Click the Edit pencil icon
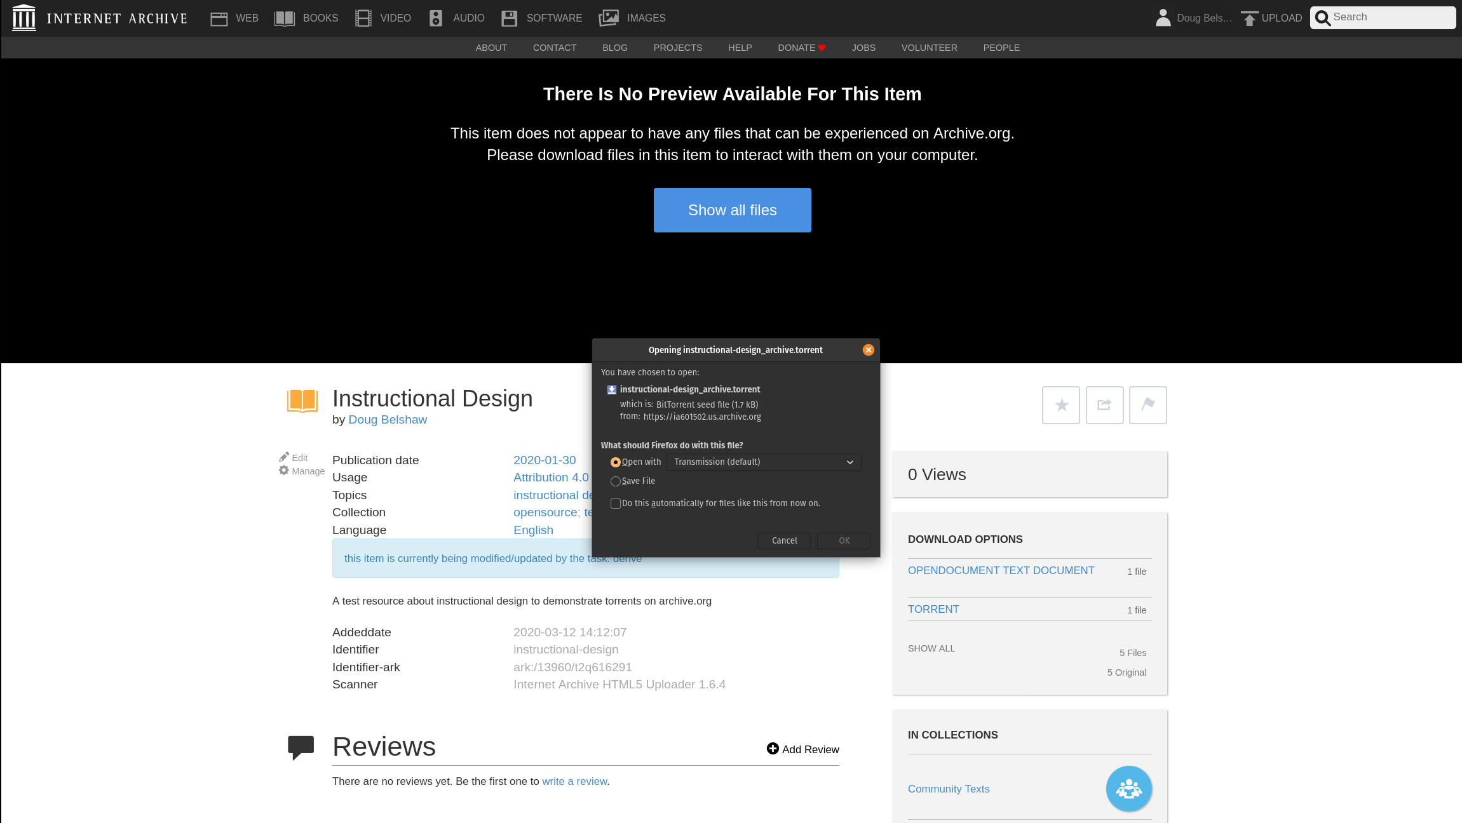 (285, 457)
